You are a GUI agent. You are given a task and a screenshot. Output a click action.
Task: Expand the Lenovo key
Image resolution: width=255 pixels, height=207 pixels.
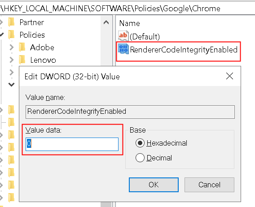coord(12,60)
